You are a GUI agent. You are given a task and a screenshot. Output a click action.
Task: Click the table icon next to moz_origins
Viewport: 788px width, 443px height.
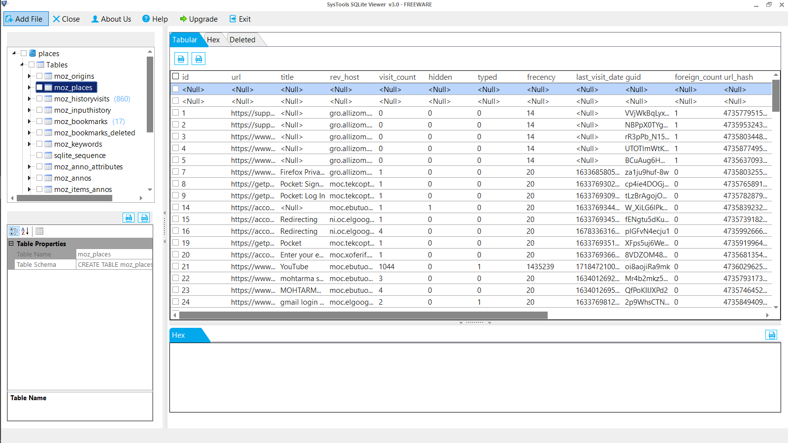coord(48,76)
